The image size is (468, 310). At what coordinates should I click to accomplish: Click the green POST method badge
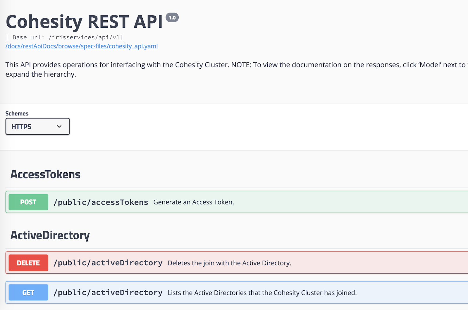[x=28, y=202]
